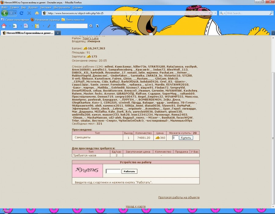The image size is (275, 214).
Task: Click the gold icon beside Зарплата 175
Action: tap(89, 56)
